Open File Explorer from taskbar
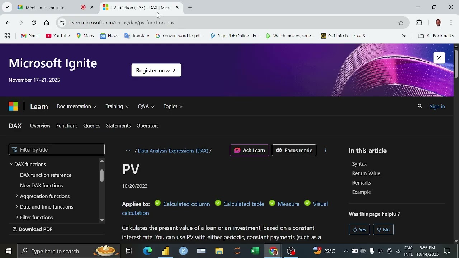459x258 pixels. click(219, 251)
